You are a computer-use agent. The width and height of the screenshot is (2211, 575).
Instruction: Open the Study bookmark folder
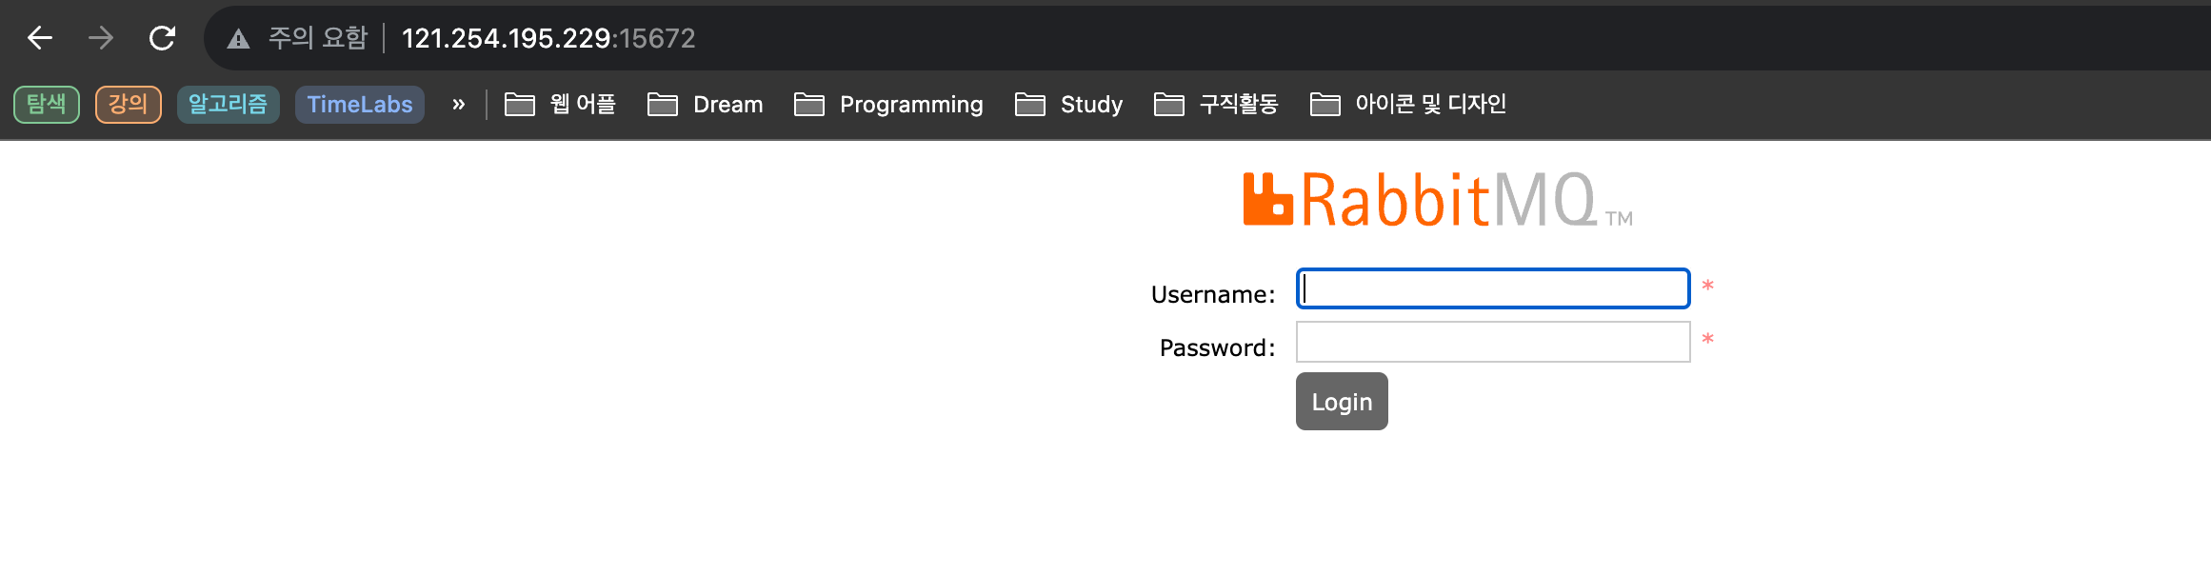pos(1069,105)
